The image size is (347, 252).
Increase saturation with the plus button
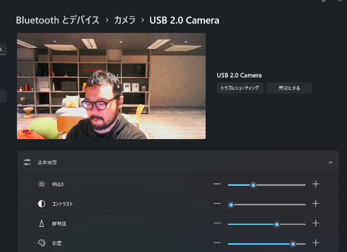tap(316, 243)
